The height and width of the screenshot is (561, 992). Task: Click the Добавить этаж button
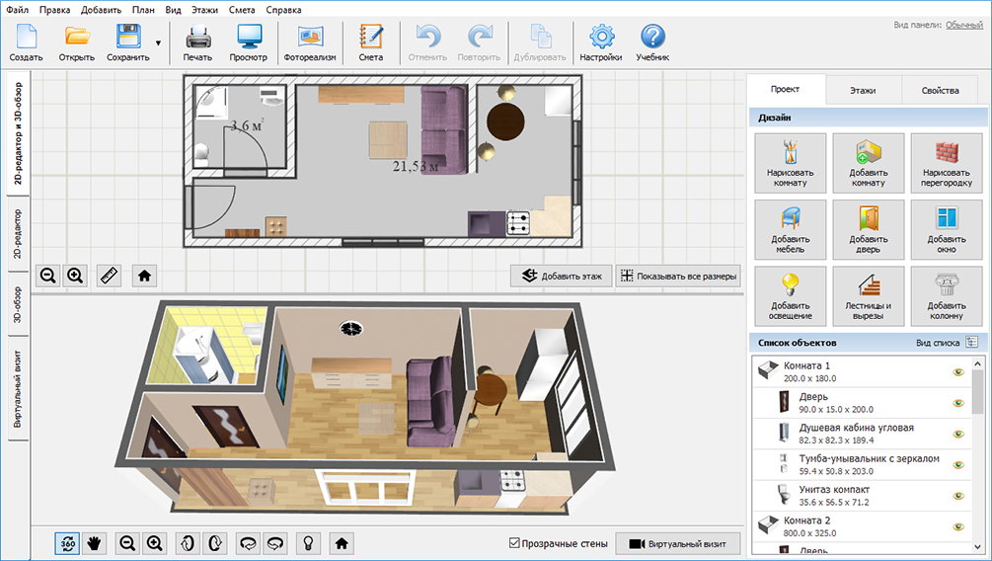[561, 276]
